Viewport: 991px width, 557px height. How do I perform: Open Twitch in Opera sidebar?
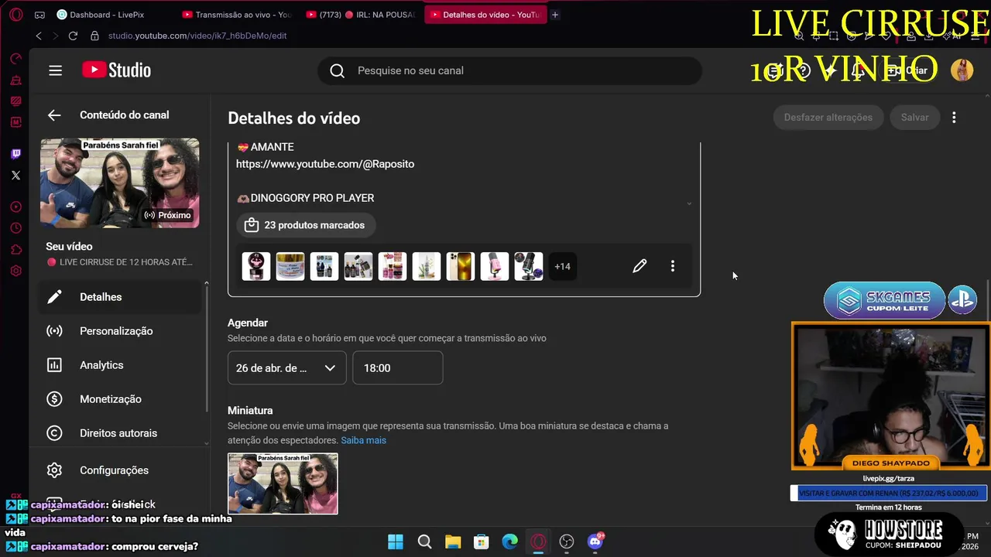(x=15, y=154)
